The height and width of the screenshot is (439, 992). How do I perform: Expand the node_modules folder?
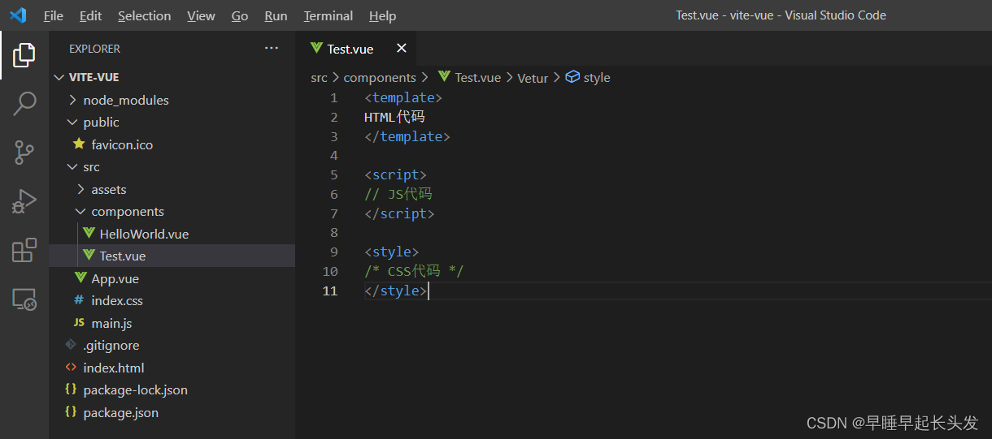point(125,101)
